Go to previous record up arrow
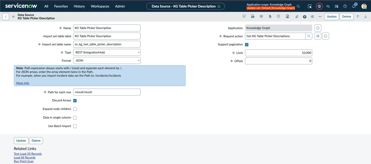371x164 pixels. click(358, 17)
